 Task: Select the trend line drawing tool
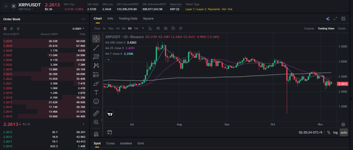click(96, 48)
